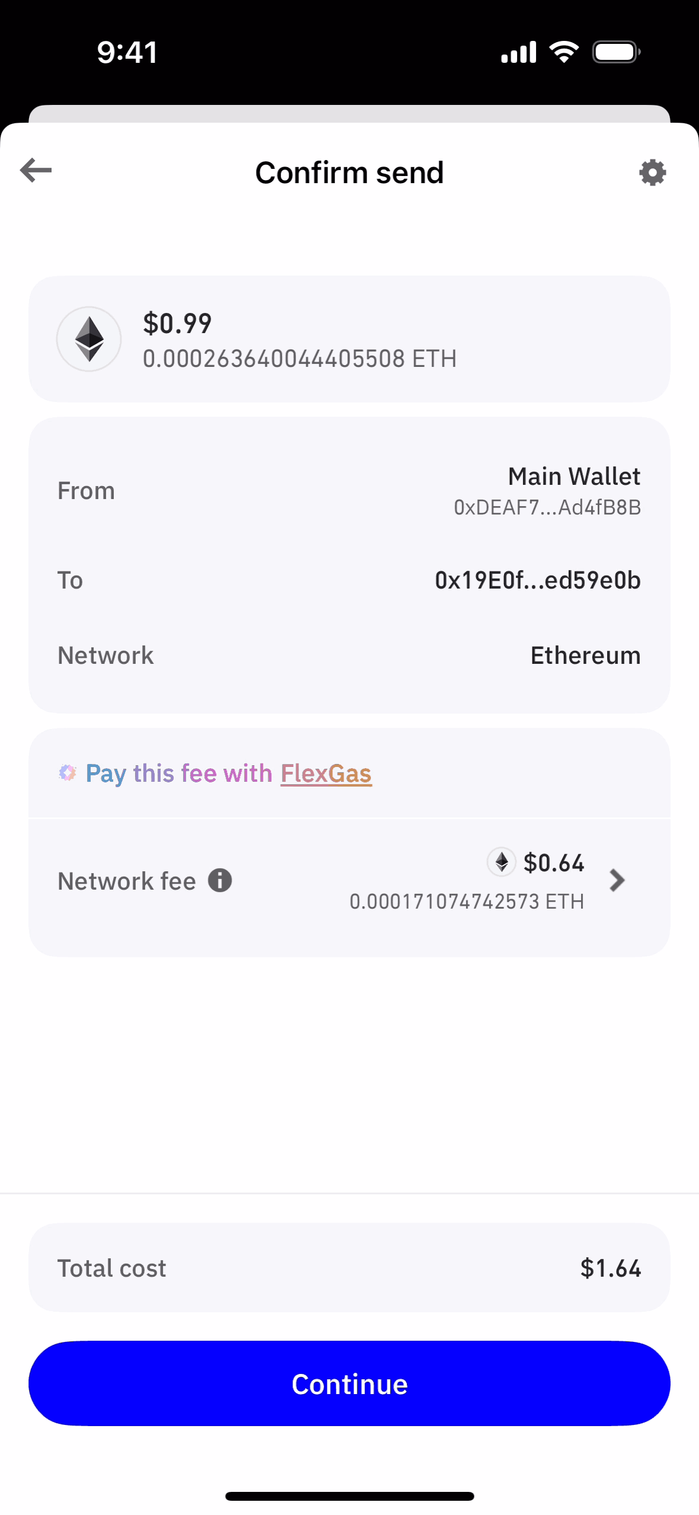Tap the 0.000171074742573 ETH fee value
This screenshot has width=699, height=1515.
click(x=467, y=902)
